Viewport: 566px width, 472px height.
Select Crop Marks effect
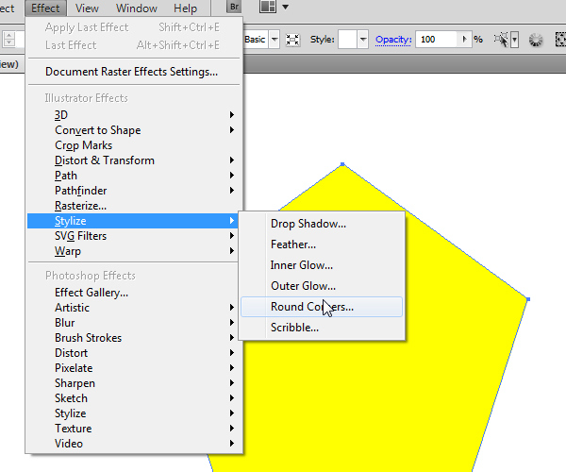pos(134,145)
